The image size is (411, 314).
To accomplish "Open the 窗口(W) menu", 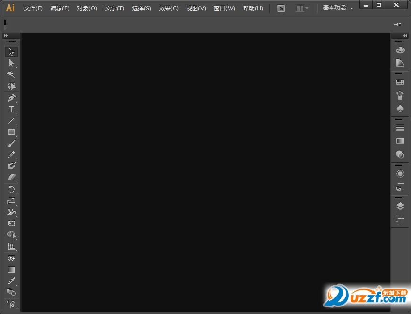I will 224,8.
